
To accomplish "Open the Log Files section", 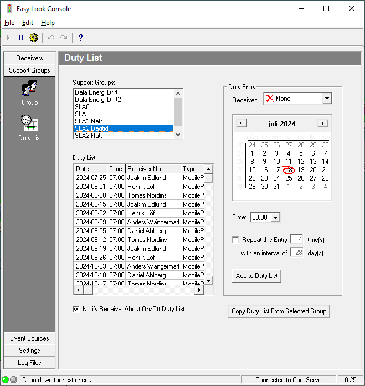I will click(x=29, y=363).
